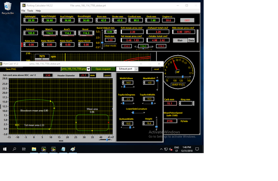Click the Barrel Adjust vertical slider handle
The image size is (278, 181).
click(102, 43)
